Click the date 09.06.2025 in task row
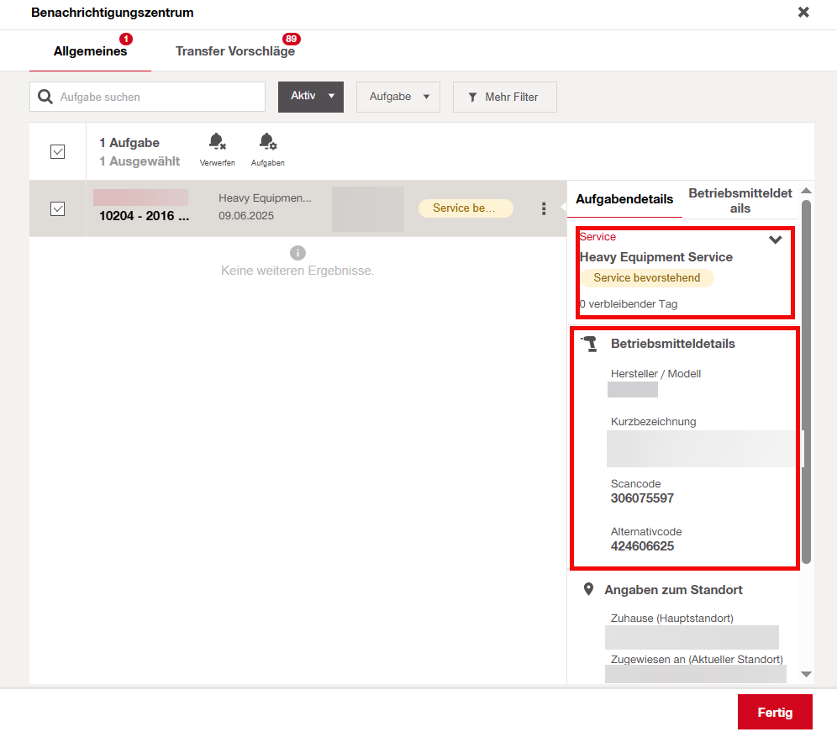 pyautogui.click(x=246, y=216)
